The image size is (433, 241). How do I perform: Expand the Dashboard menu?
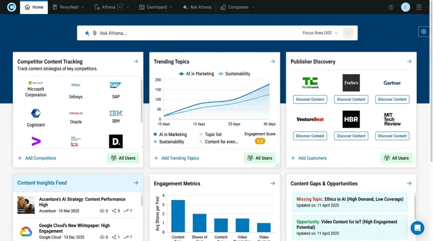(156, 7)
